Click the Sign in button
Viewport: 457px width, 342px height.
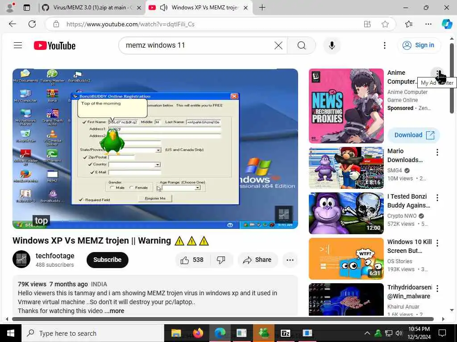point(419,45)
